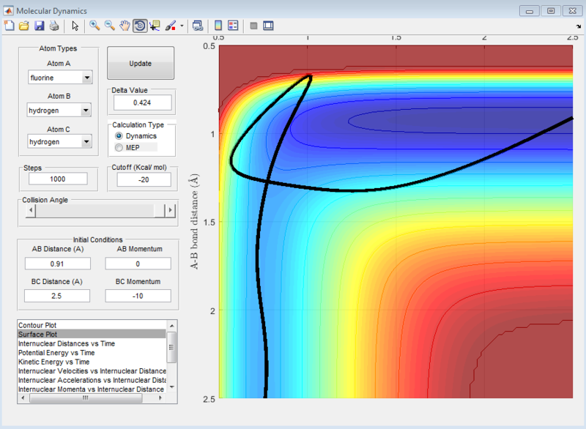Select the Zoom Out magnifier tool
This screenshot has height=429, width=586.
[109, 26]
